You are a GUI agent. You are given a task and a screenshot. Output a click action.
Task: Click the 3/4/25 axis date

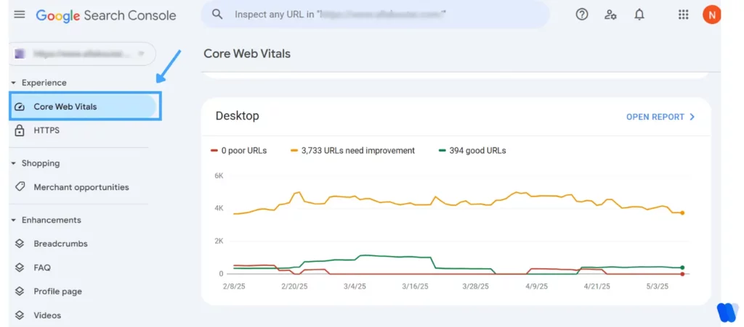(x=355, y=286)
